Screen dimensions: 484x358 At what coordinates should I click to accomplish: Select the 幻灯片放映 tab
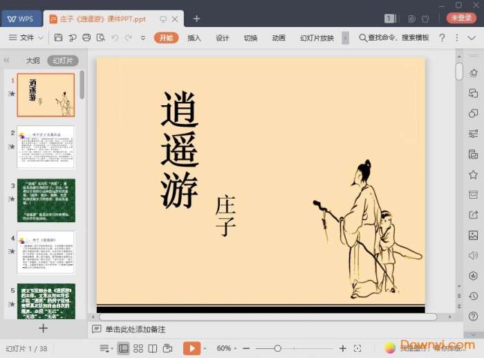pyautogui.click(x=317, y=37)
